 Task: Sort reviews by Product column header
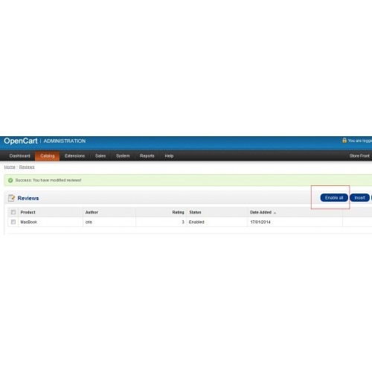click(28, 212)
